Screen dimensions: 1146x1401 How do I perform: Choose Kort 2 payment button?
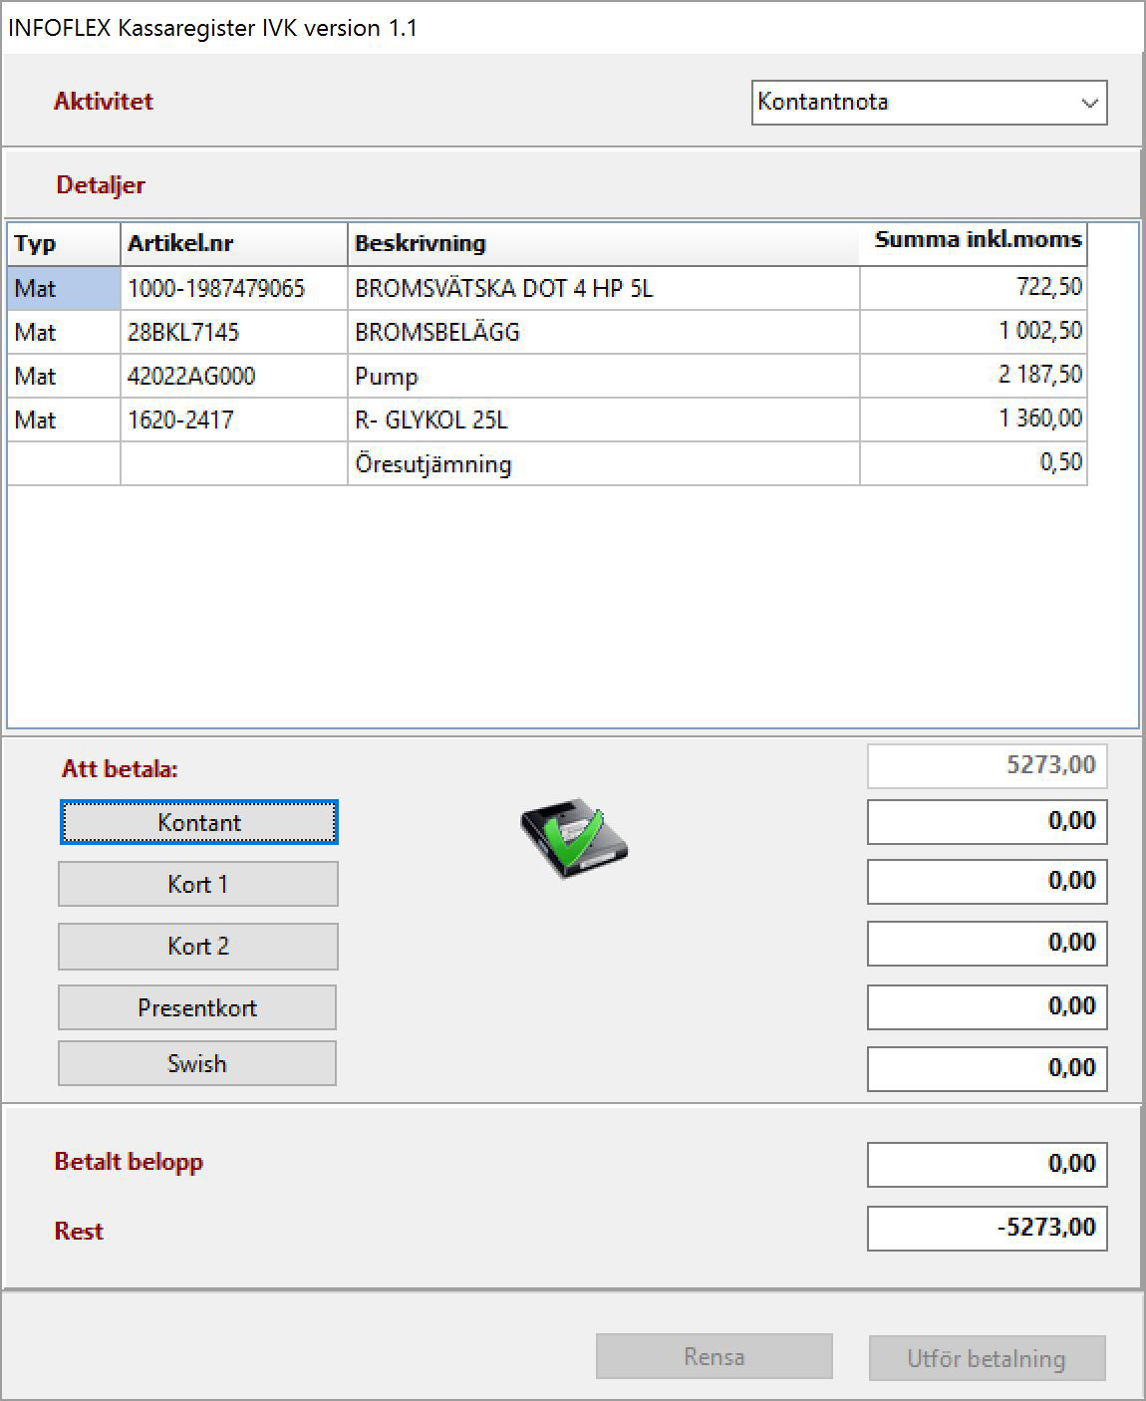click(198, 947)
